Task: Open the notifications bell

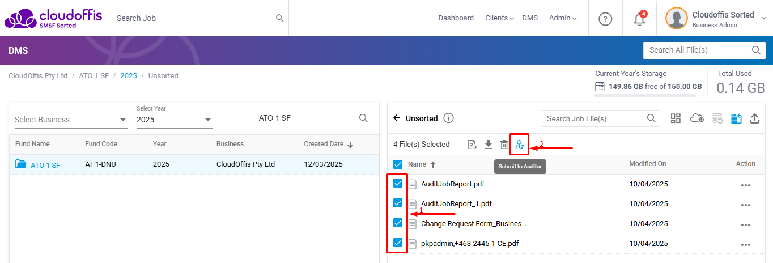Action: click(x=639, y=19)
